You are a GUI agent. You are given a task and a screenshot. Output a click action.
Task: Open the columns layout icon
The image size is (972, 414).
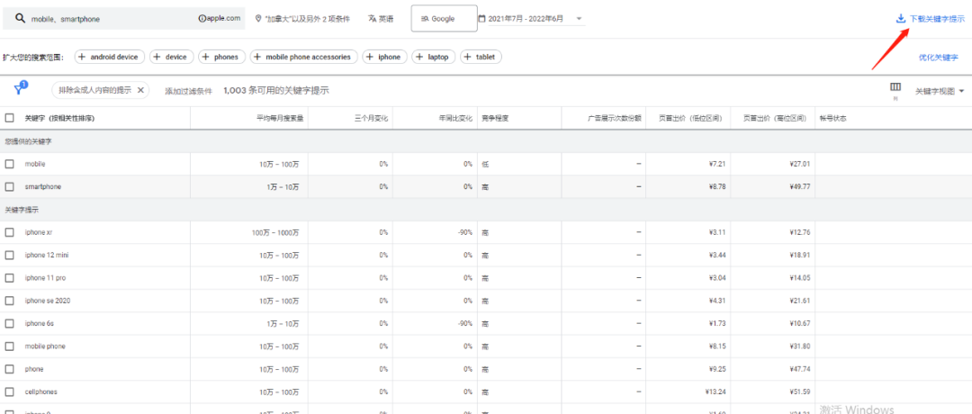895,86
